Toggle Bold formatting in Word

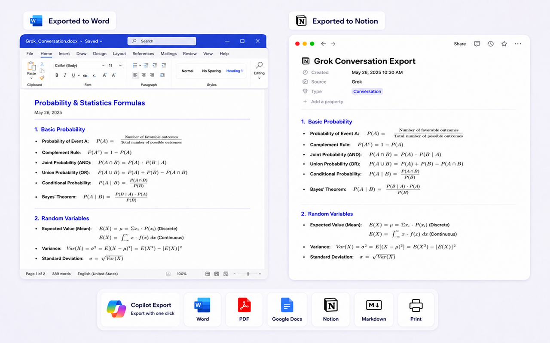pyautogui.click(x=57, y=75)
